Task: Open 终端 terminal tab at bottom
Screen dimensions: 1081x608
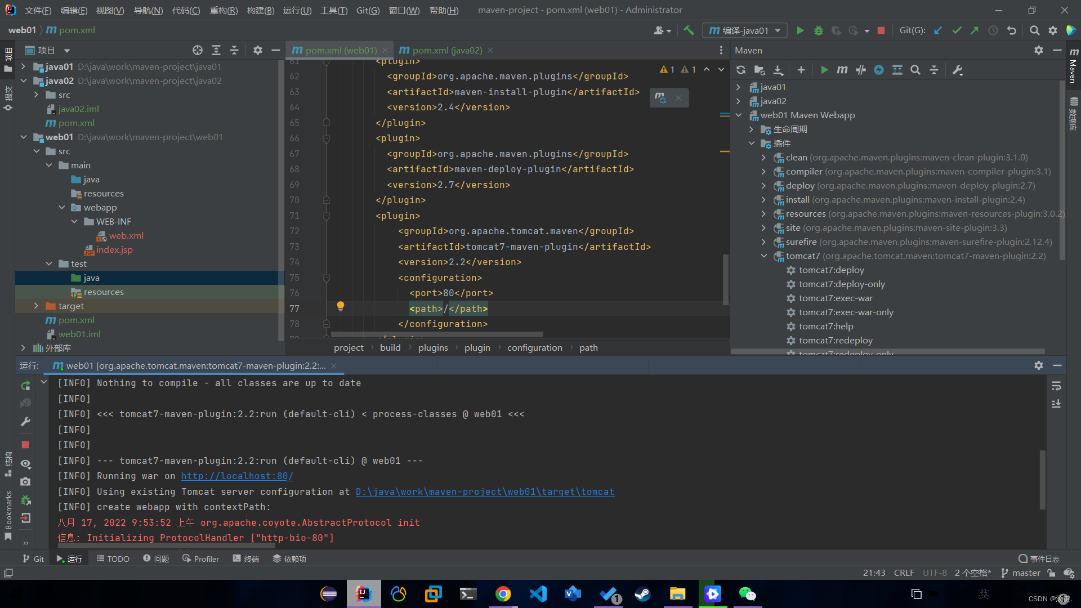Action: pyautogui.click(x=246, y=558)
